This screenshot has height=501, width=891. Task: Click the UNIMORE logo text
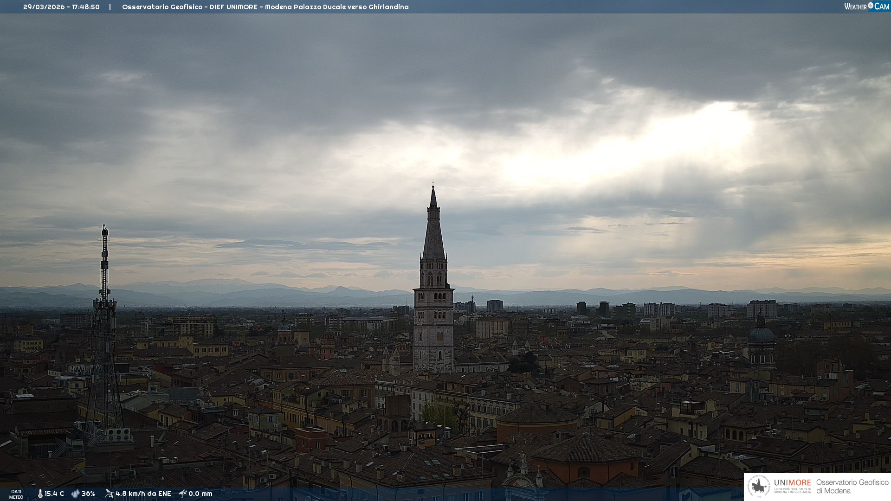click(792, 482)
